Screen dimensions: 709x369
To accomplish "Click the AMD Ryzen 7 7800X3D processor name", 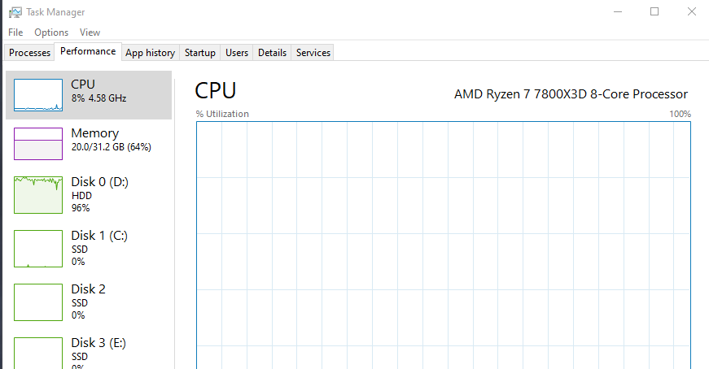I will point(571,94).
